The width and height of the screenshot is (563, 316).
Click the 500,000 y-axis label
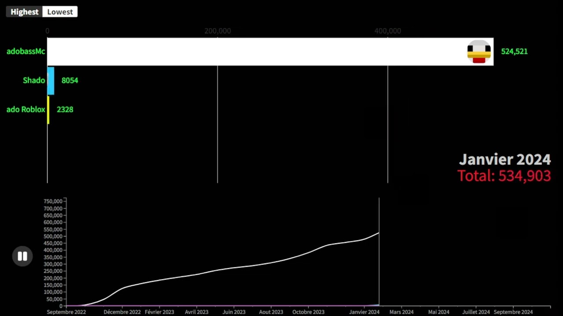pyautogui.click(x=53, y=236)
